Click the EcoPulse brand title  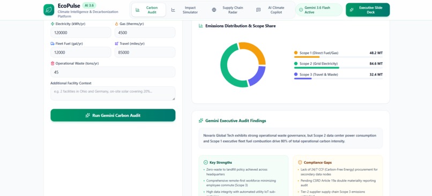pyautogui.click(x=69, y=5)
